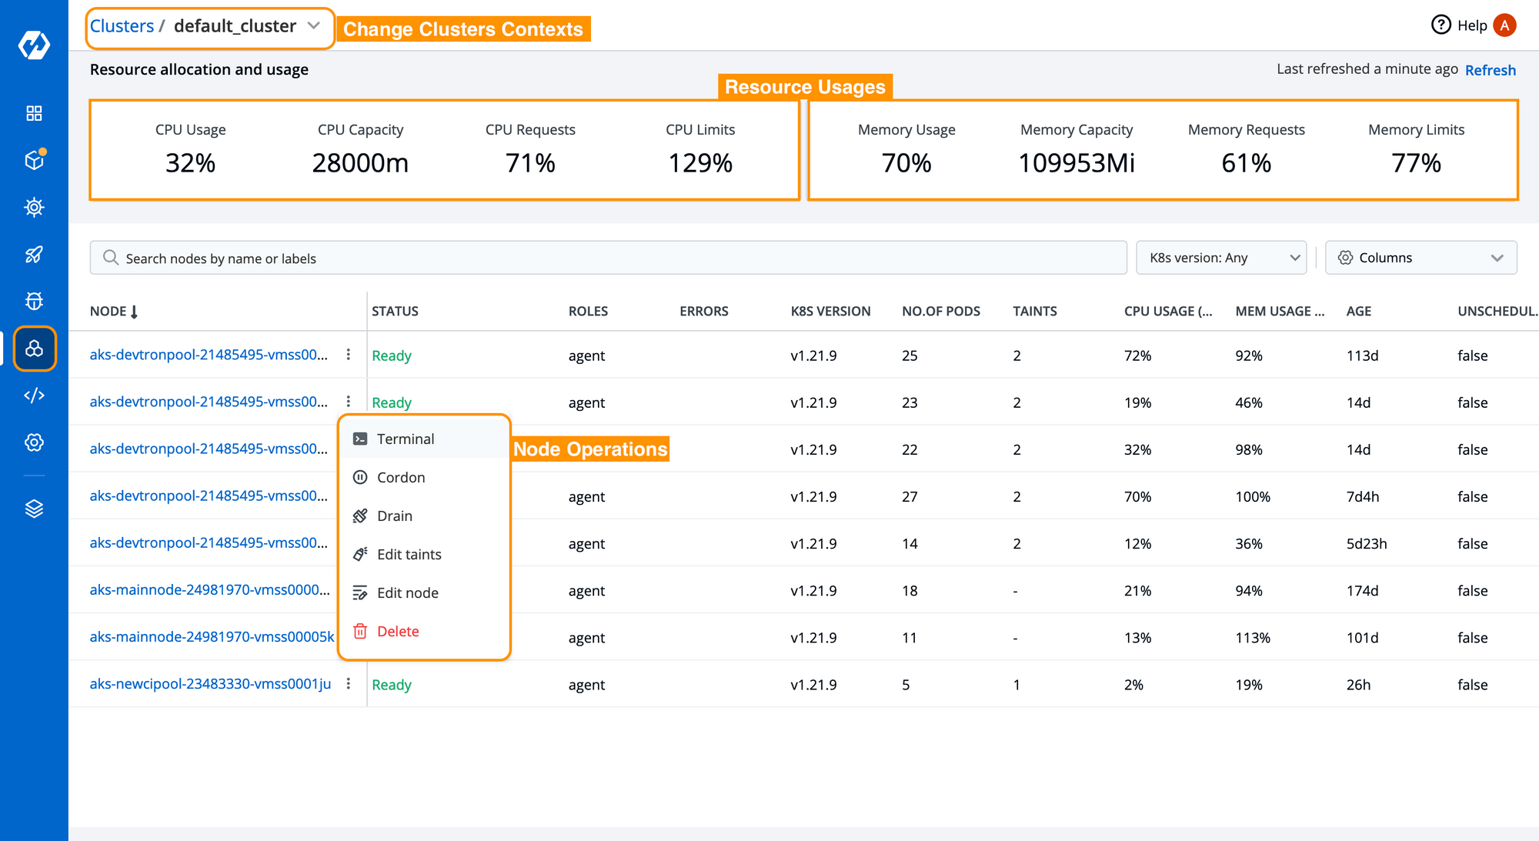Image resolution: width=1539 pixels, height=841 pixels.
Task: Open the K8s version filter dropdown
Action: pos(1221,258)
